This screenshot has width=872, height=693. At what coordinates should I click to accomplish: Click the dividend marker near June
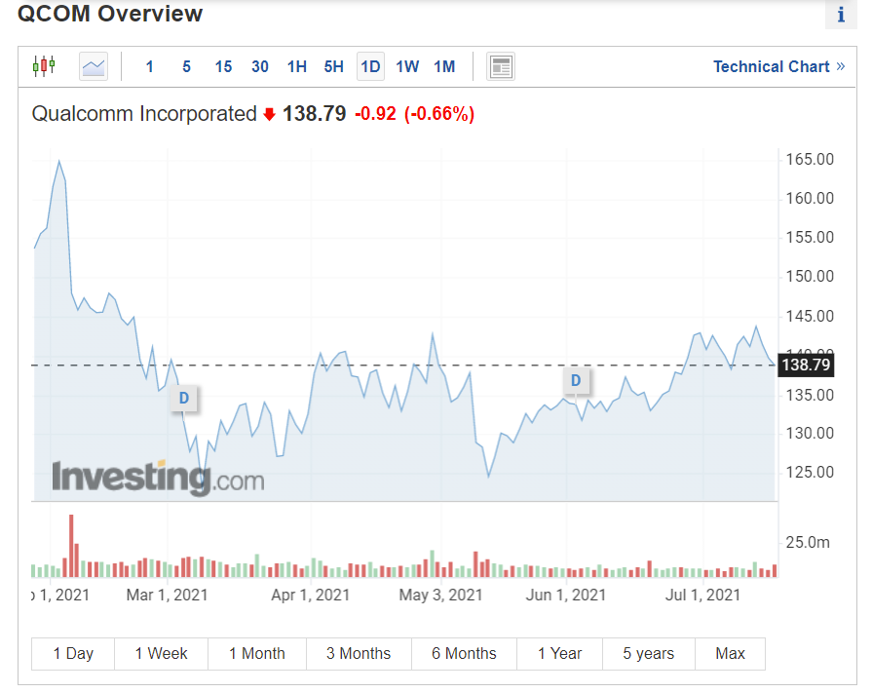[x=576, y=380]
